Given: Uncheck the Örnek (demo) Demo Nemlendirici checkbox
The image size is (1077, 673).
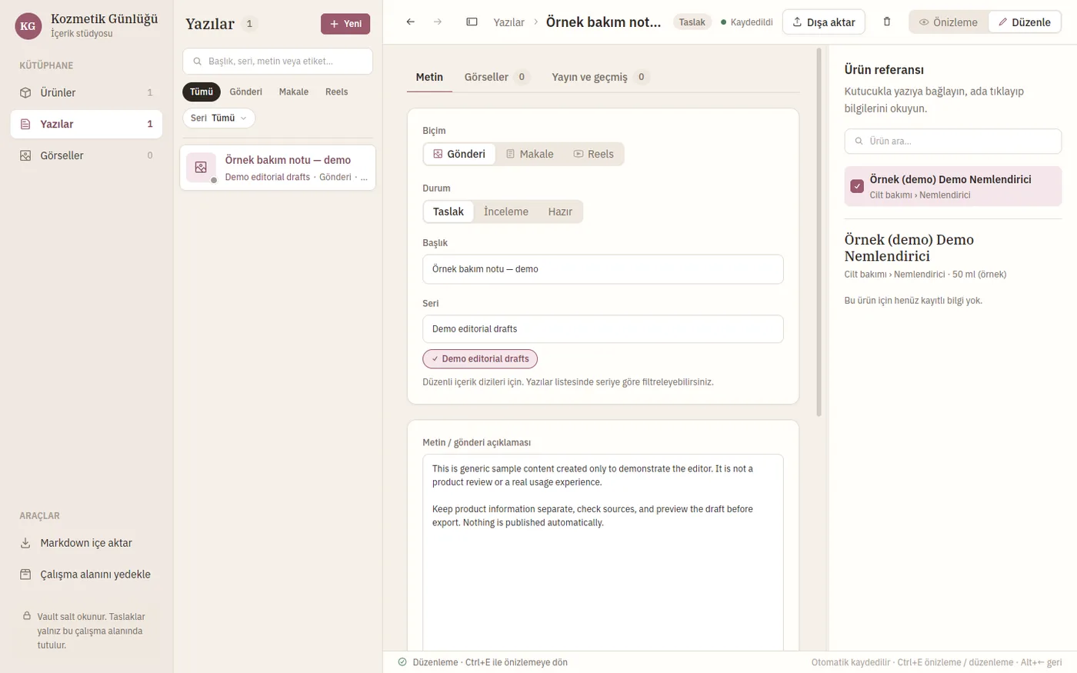Looking at the screenshot, I should [x=857, y=186].
